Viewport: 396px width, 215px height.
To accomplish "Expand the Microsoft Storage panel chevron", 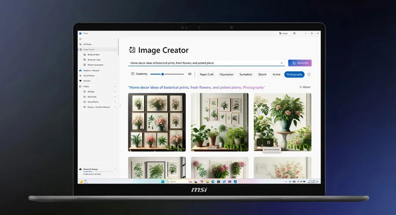I will (x=115, y=169).
